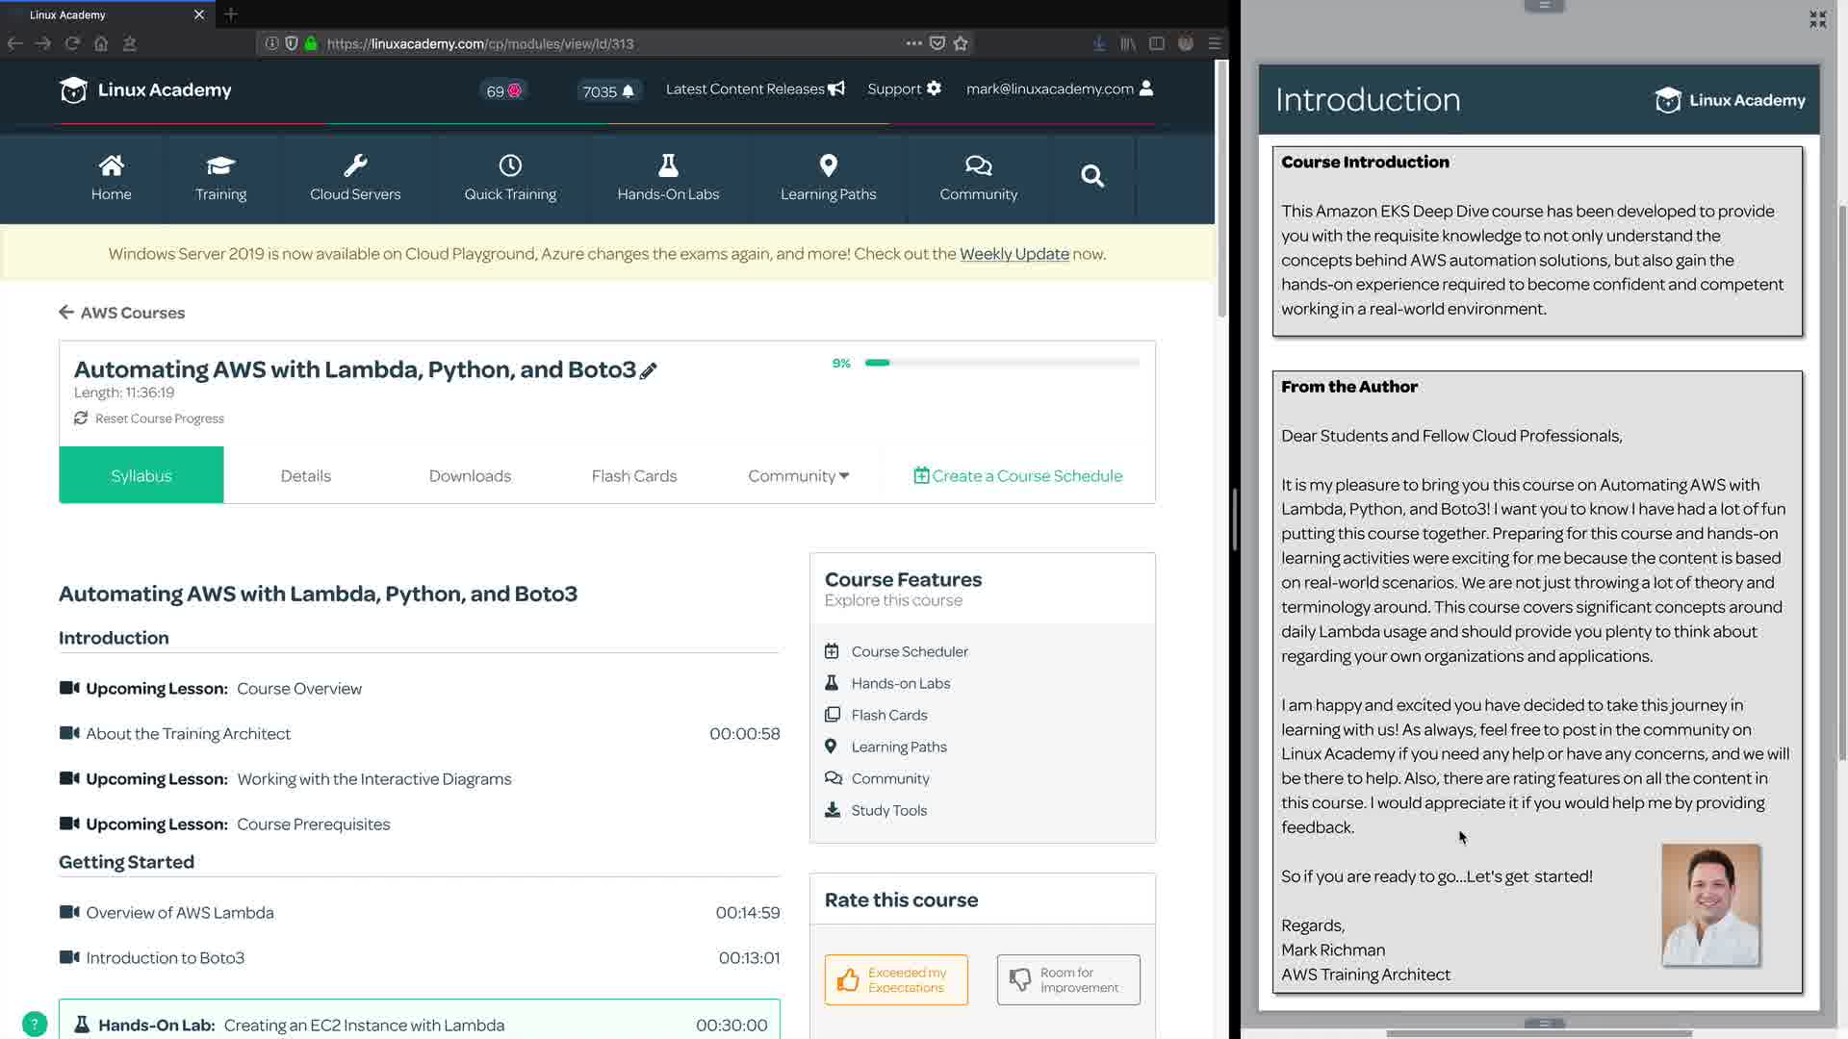The width and height of the screenshot is (1848, 1039).
Task: Collapse the Introduction panel with arrows icon
Action: tap(1817, 19)
